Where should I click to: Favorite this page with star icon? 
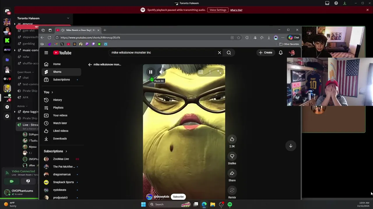click(239, 37)
